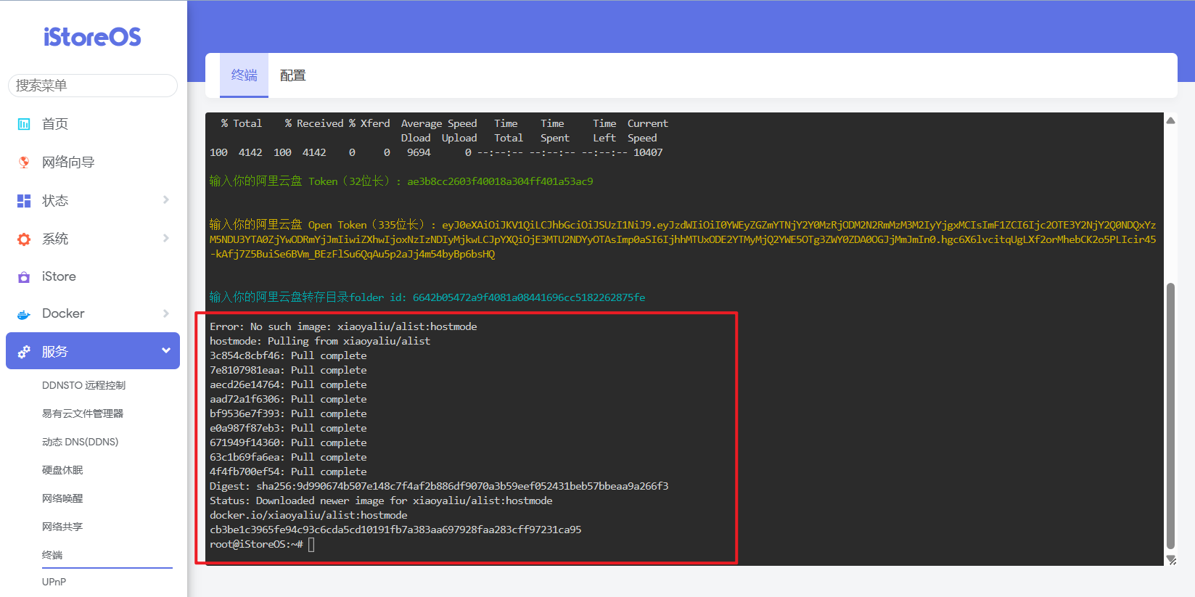Viewport: 1195px width, 597px height.
Task: Click the root@iStoreOS terminal prompt
Action: click(x=256, y=544)
